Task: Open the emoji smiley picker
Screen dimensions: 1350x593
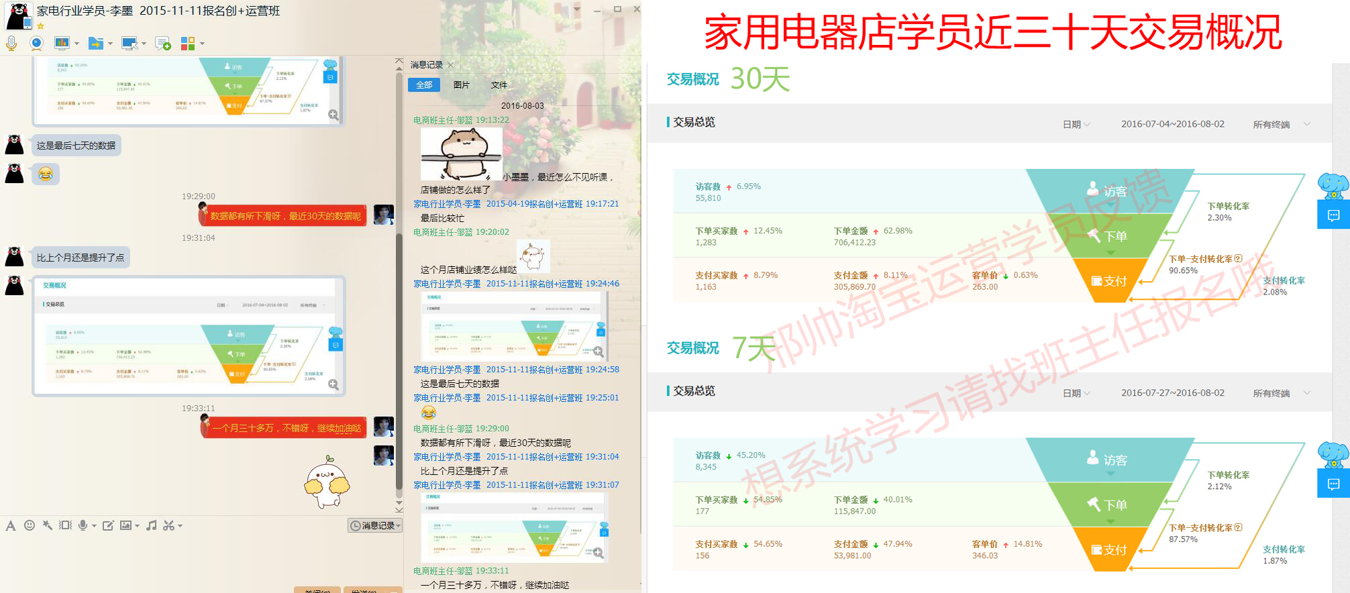Action: [x=30, y=525]
